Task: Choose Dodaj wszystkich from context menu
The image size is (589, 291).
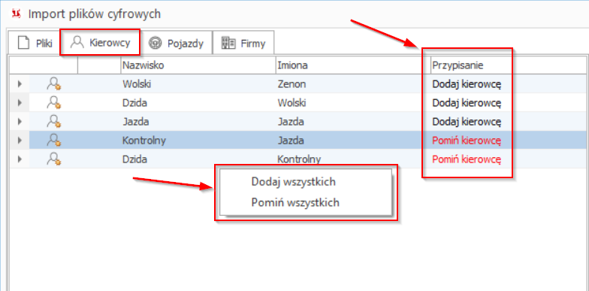Action: [x=293, y=182]
